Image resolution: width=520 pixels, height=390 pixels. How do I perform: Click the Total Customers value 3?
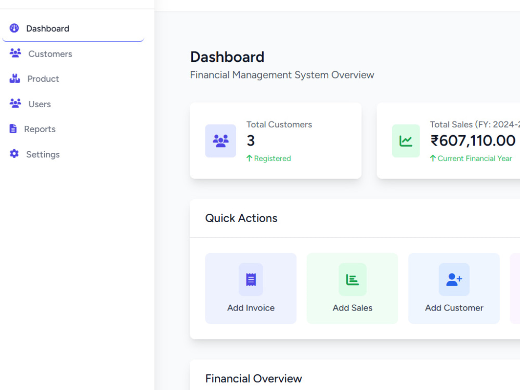tap(251, 140)
